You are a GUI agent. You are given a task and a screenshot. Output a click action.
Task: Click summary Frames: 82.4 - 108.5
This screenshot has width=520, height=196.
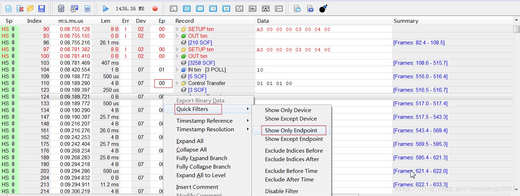419,43
